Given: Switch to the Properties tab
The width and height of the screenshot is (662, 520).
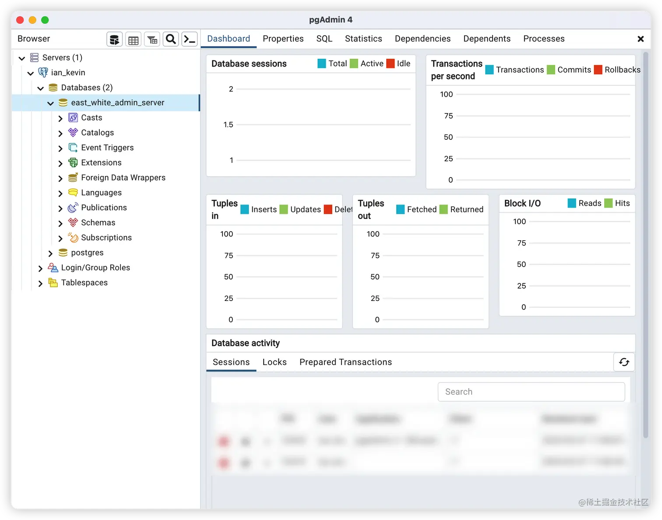Looking at the screenshot, I should point(283,39).
